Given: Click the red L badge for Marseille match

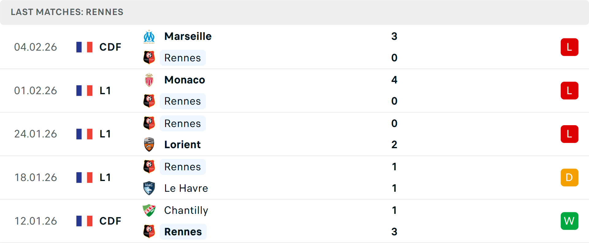Looking at the screenshot, I should pos(569,47).
